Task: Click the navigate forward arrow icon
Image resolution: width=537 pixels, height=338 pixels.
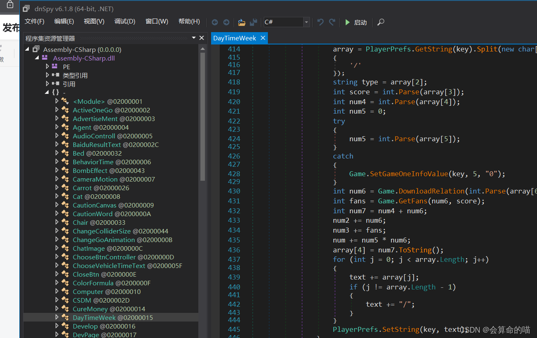Action: [x=226, y=22]
